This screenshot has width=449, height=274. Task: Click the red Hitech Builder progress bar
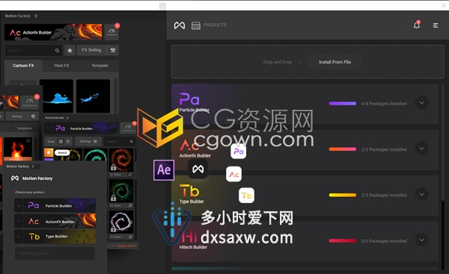(343, 241)
